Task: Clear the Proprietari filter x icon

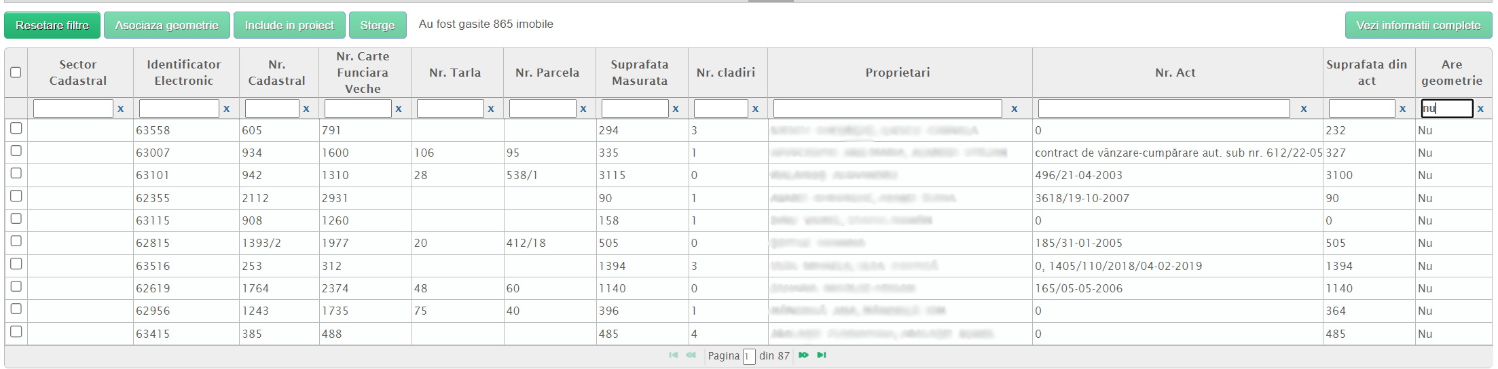Action: [1015, 109]
